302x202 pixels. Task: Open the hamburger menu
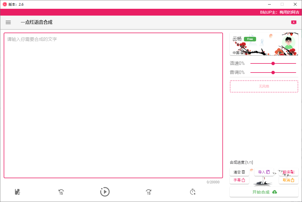click(x=8, y=22)
